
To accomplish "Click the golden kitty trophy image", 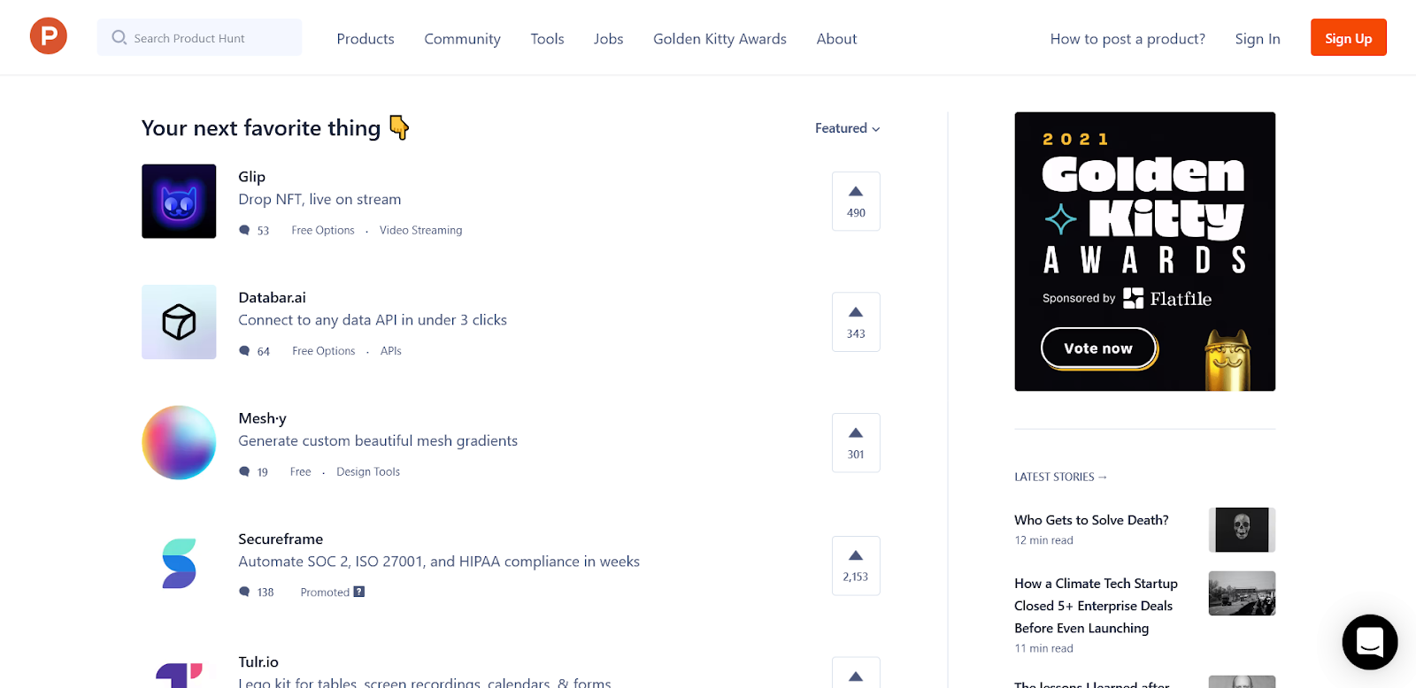I will tap(1227, 360).
